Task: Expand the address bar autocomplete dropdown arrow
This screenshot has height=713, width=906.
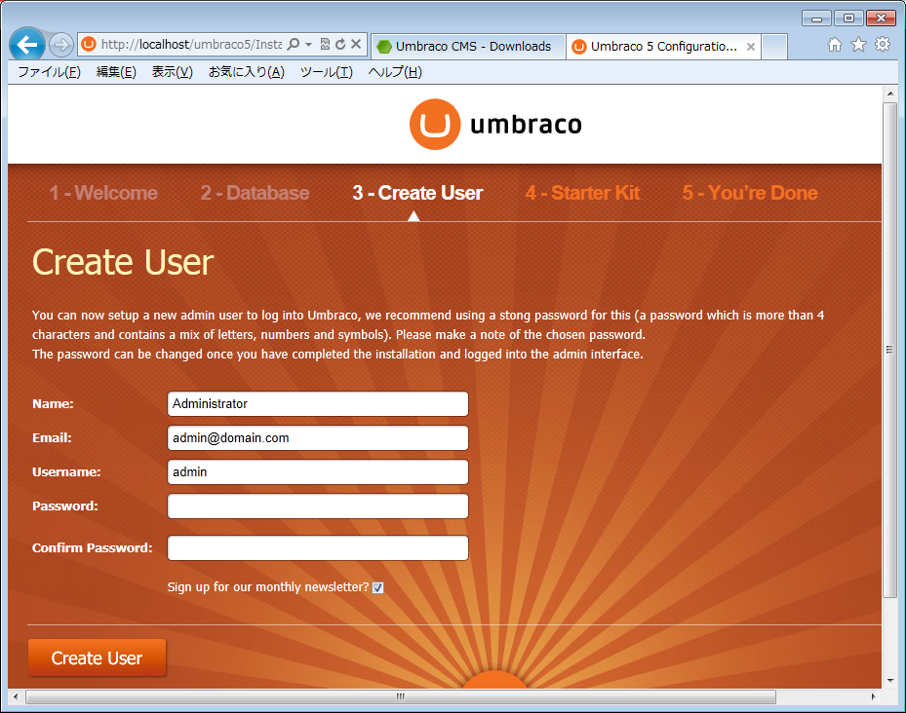Action: tap(309, 45)
